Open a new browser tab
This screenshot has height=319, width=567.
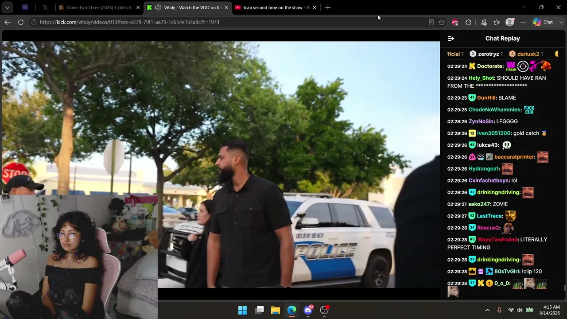[x=328, y=8]
